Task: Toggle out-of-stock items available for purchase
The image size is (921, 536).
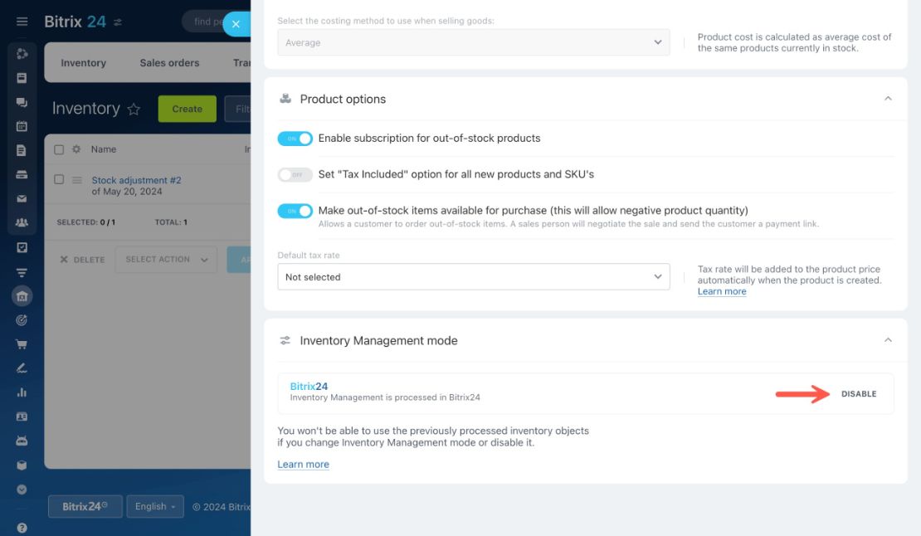Action: pos(295,211)
